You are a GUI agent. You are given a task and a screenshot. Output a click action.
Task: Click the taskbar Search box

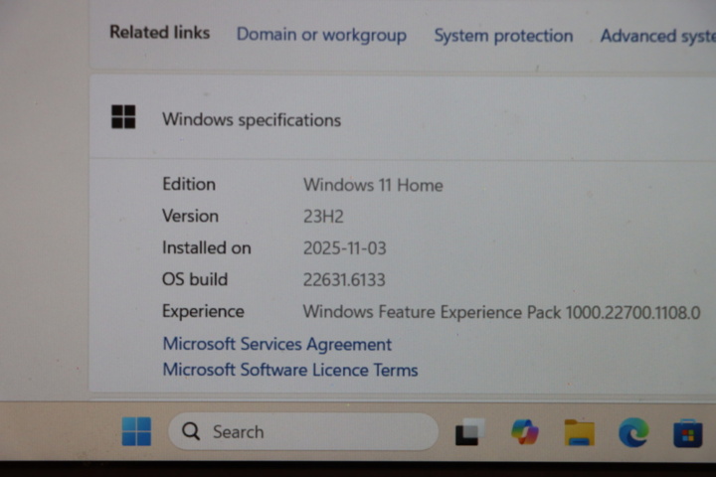pos(303,431)
